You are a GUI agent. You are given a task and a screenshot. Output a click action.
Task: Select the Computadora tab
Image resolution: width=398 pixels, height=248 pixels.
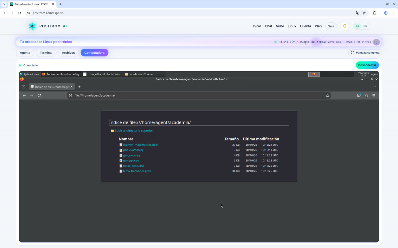[x=94, y=53]
